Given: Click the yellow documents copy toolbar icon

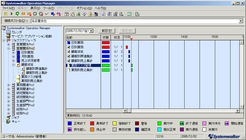Looking at the screenshot, I should (90, 14).
